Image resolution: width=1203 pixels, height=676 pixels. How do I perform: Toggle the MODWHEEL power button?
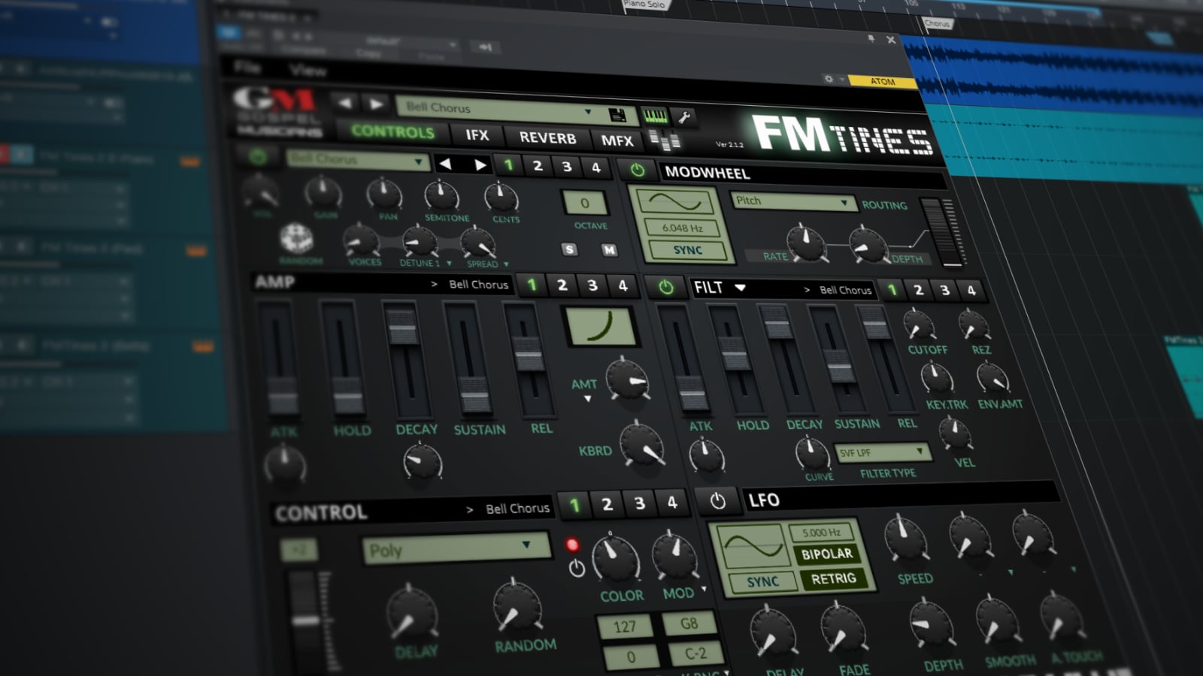tap(638, 170)
